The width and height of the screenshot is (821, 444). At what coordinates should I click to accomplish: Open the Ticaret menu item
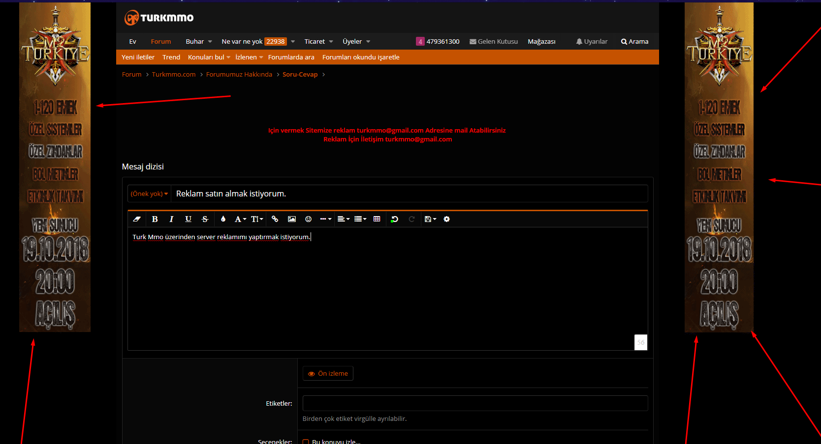tap(318, 41)
